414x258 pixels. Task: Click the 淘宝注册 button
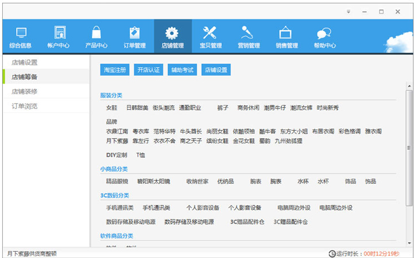(x=115, y=70)
